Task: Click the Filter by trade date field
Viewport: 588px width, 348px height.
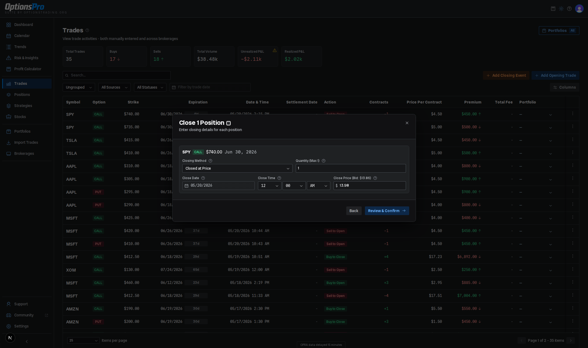Action: (210, 87)
